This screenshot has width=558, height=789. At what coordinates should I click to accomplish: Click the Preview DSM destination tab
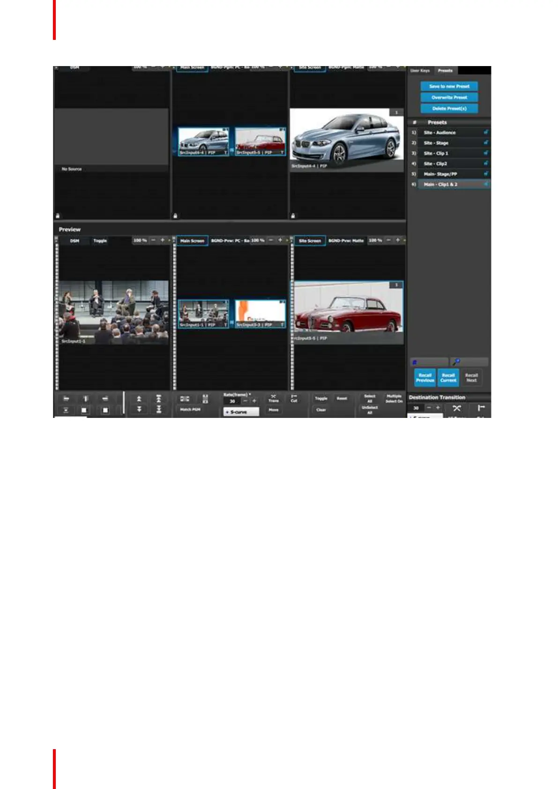pos(74,241)
